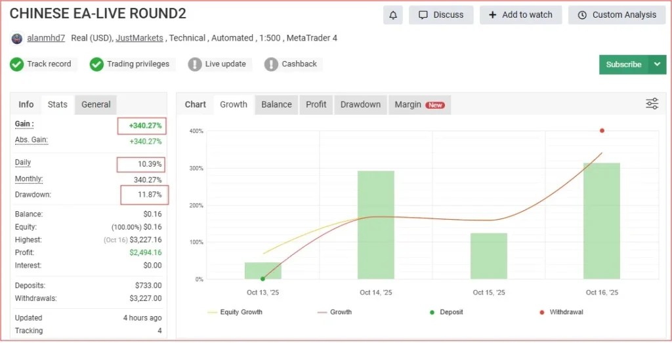Click the Gain label

[24, 124]
